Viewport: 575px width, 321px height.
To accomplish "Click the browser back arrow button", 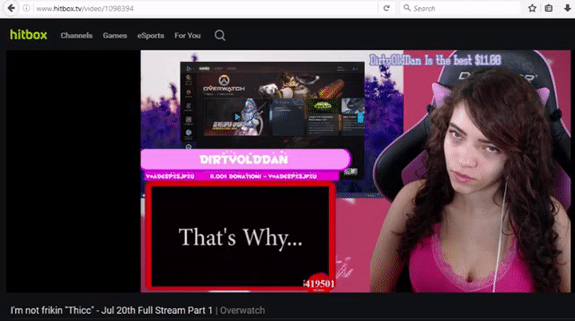I will (10, 8).
